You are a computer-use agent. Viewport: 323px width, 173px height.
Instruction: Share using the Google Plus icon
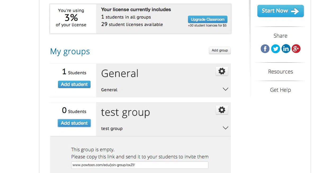[296, 49]
